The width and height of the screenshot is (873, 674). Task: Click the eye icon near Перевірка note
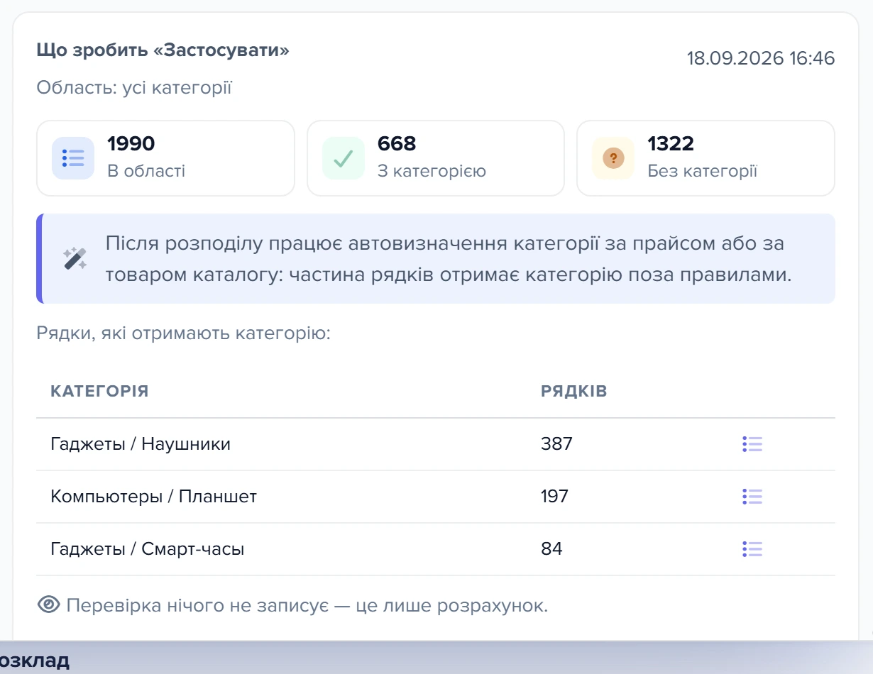48,604
